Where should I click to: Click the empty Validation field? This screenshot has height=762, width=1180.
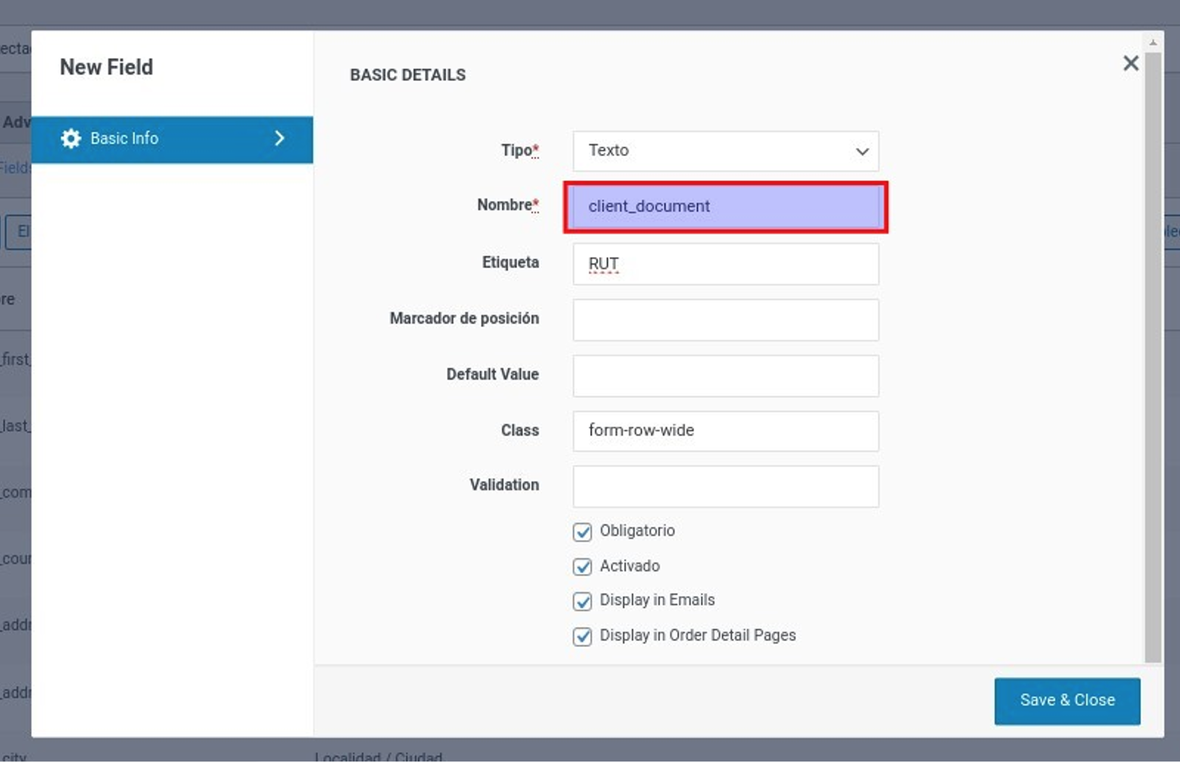pyautogui.click(x=725, y=486)
